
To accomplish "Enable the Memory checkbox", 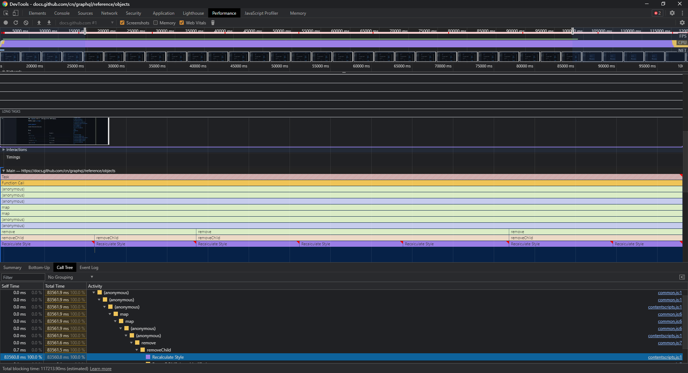I will tap(156, 23).
